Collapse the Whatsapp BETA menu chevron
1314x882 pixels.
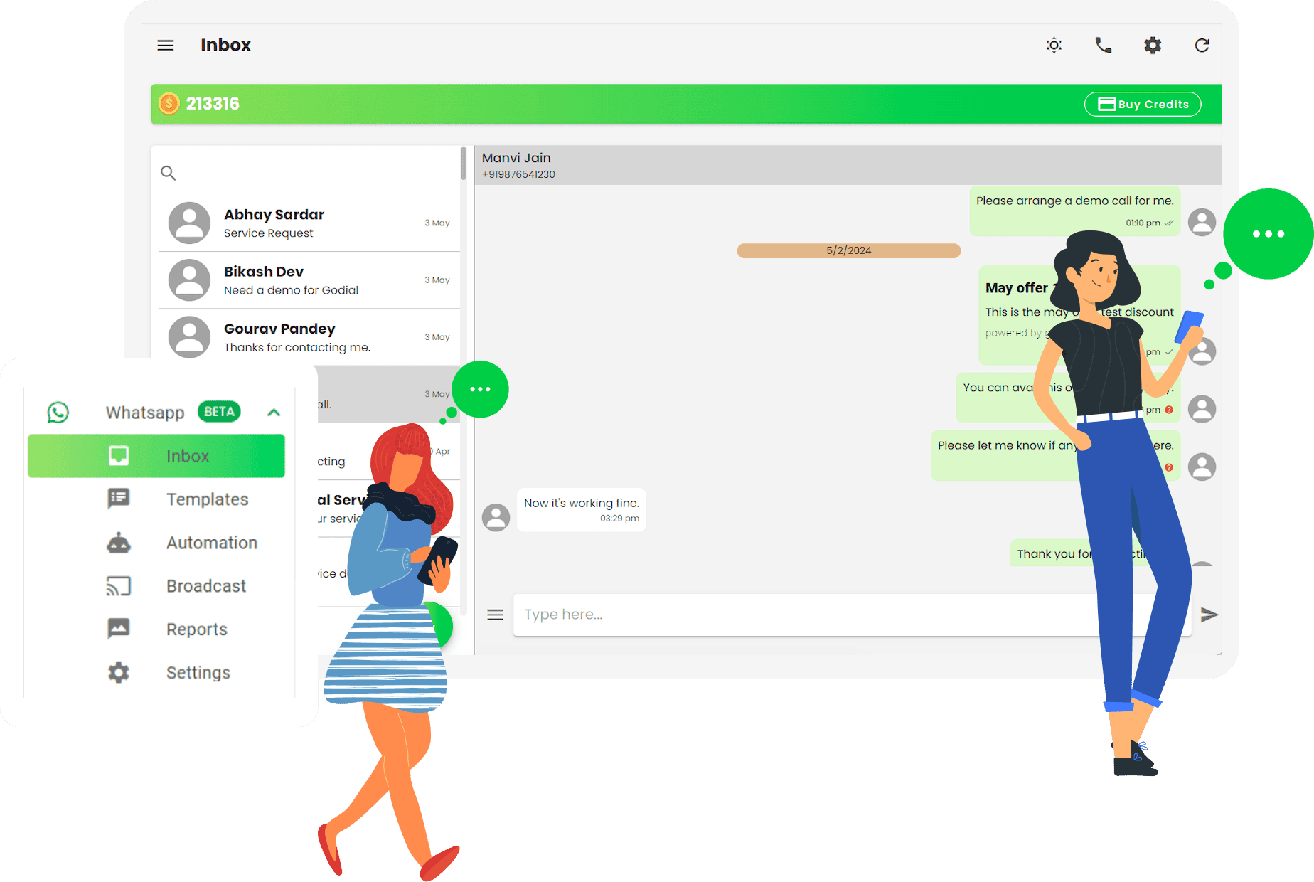(274, 412)
